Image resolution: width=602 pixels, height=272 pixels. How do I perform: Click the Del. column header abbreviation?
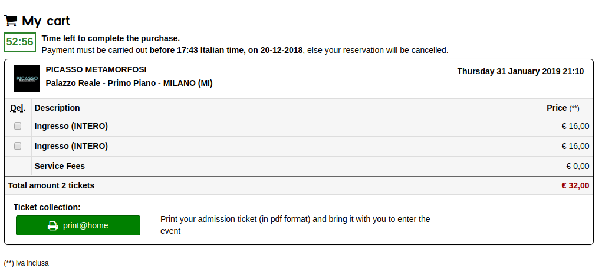(18, 108)
